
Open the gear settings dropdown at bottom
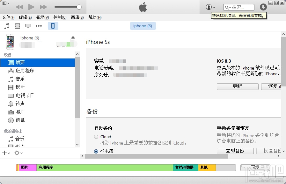pos(18,153)
